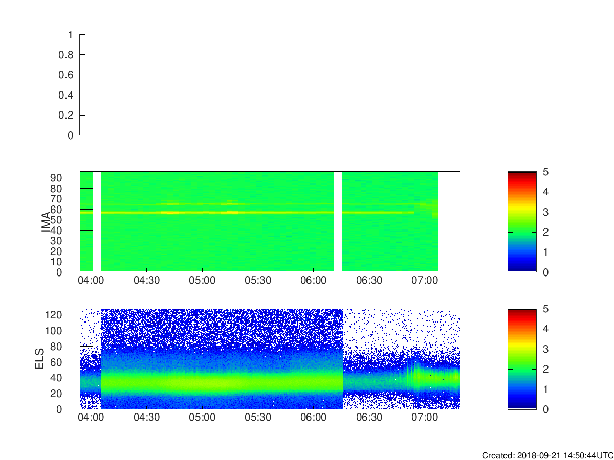The width and height of the screenshot is (614, 460).
Task: Click the '1' label on ELS colorbar
Action: click(x=545, y=389)
